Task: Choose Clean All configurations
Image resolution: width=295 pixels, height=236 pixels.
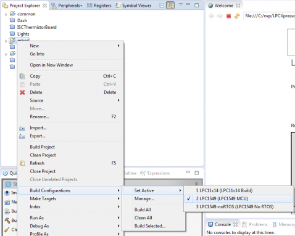Action: pos(153,218)
